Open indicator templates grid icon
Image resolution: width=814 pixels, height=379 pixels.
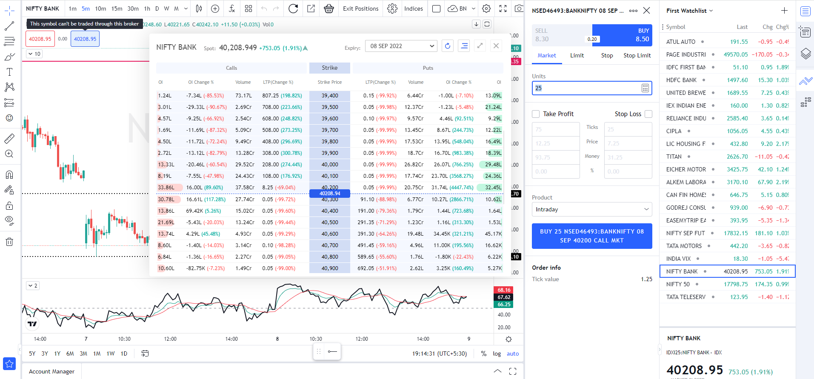click(x=248, y=9)
